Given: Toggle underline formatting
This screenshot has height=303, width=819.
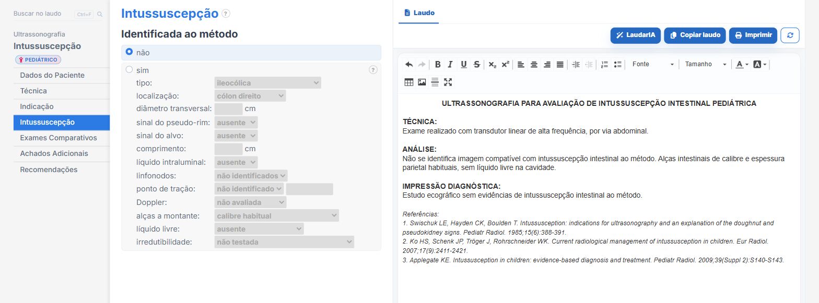Looking at the screenshot, I should (x=463, y=64).
